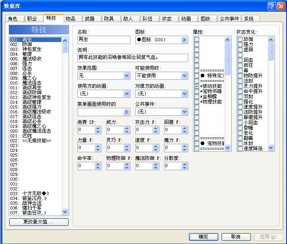This screenshot has height=244, width=287.
Task: Increase the 分散度 spinner value
Action: pos(185,164)
